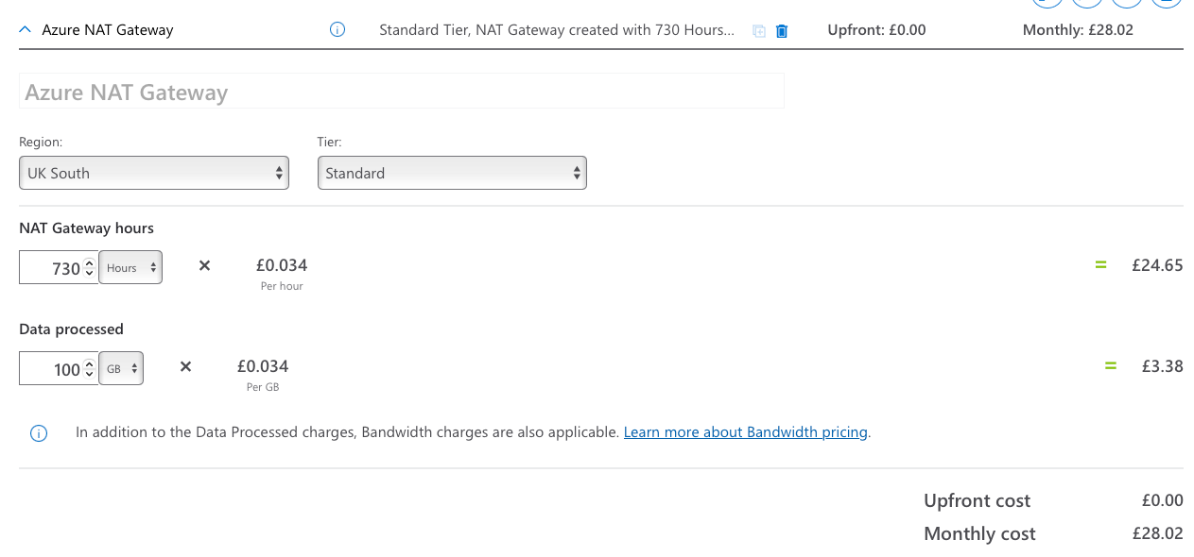Collapse the Azure NAT Gateway section chevron

[x=26, y=30]
